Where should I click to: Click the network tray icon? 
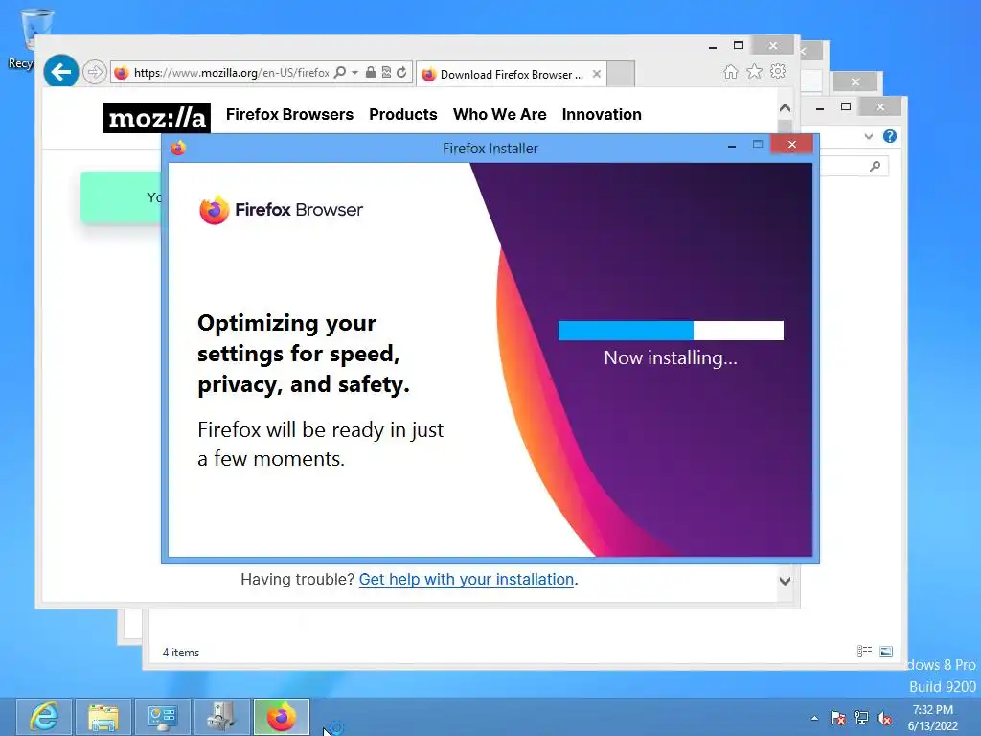click(861, 718)
